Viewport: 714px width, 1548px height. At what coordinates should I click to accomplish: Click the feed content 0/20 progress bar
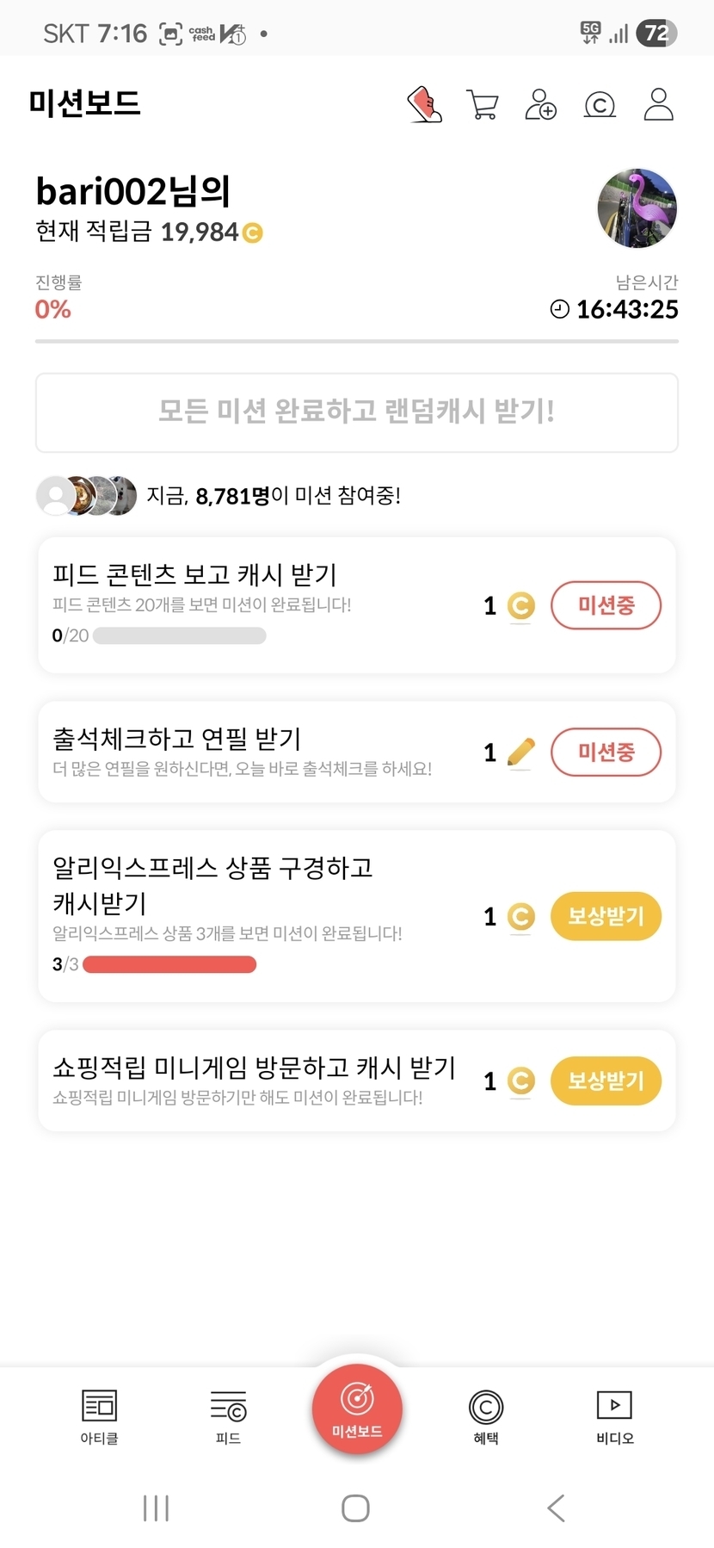pyautogui.click(x=179, y=636)
